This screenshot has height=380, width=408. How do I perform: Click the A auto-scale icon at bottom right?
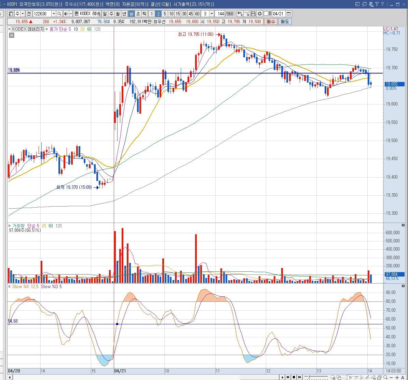[x=403, y=377]
